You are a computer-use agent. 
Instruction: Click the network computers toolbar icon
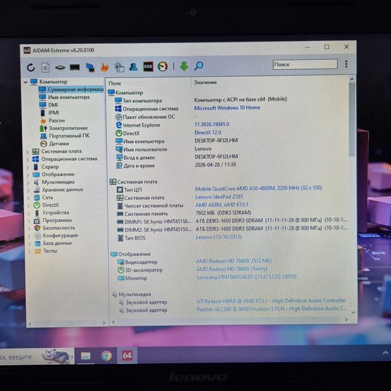[90, 68]
